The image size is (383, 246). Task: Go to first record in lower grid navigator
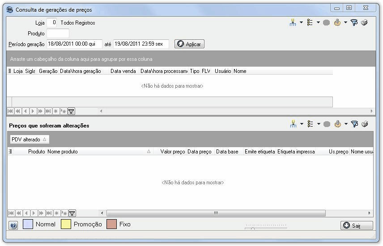[11, 213]
